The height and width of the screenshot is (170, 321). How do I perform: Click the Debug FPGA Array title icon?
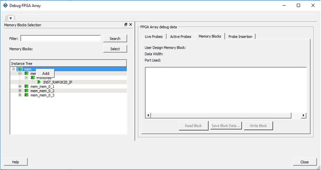point(5,5)
